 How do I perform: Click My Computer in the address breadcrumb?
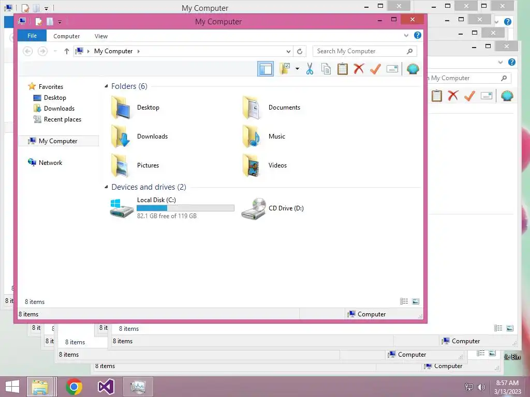[x=113, y=51]
